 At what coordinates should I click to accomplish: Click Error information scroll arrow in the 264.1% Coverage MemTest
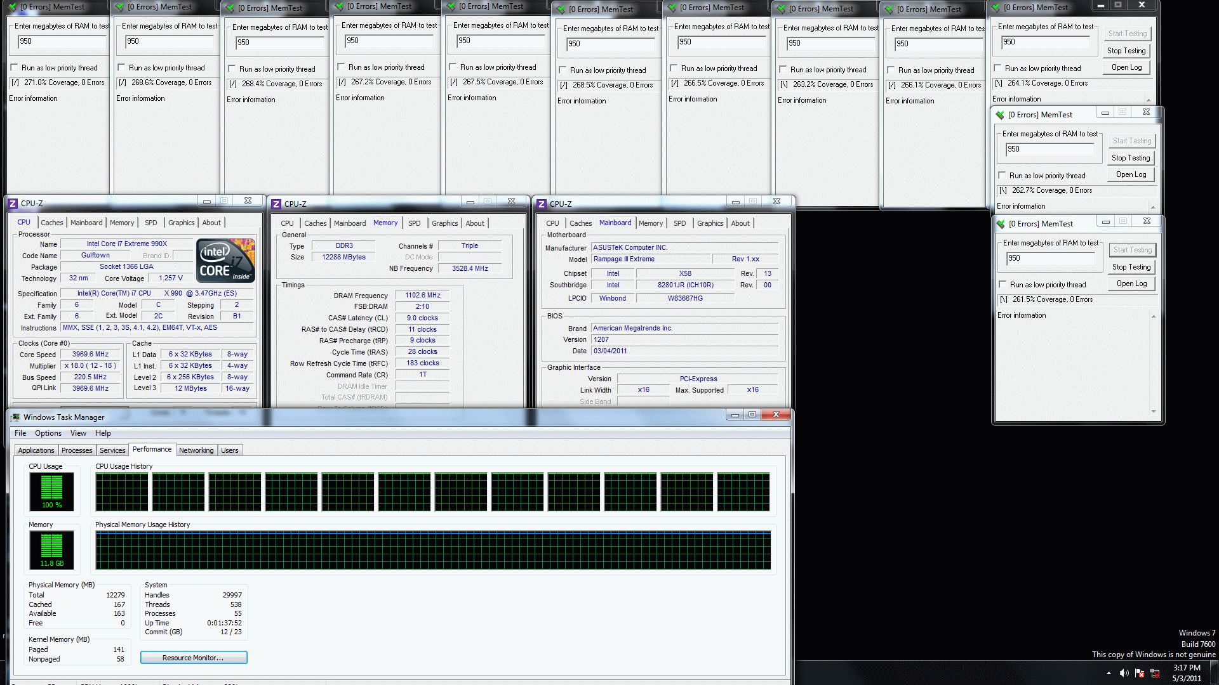point(1149,100)
